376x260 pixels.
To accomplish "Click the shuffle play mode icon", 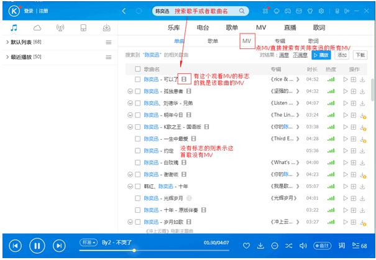I will pyautogui.click(x=289, y=246).
